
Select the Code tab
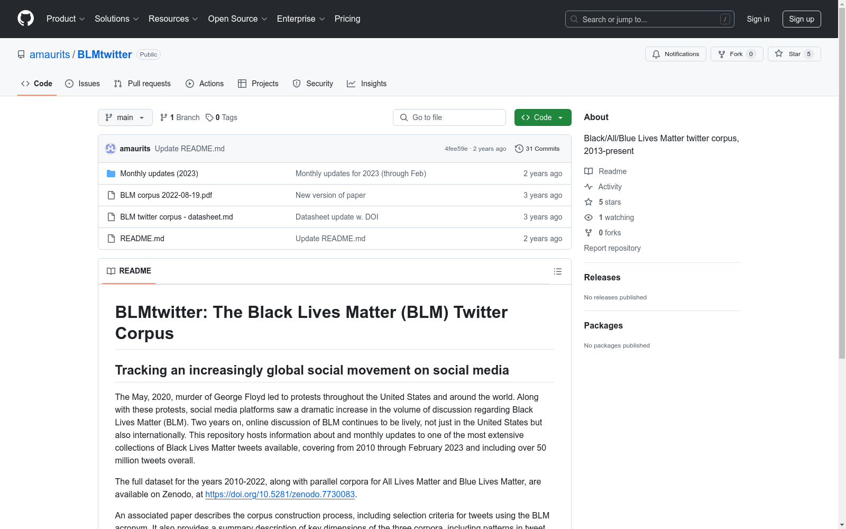pos(37,84)
